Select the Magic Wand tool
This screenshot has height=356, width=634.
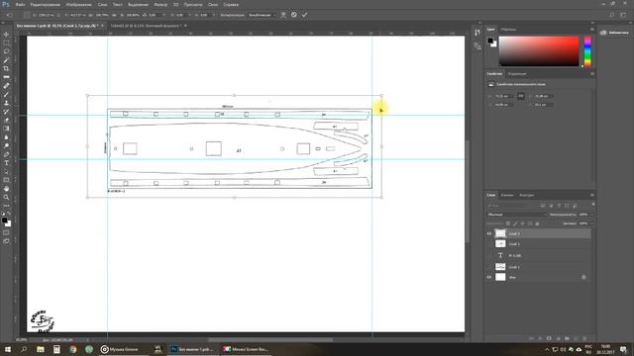6,60
